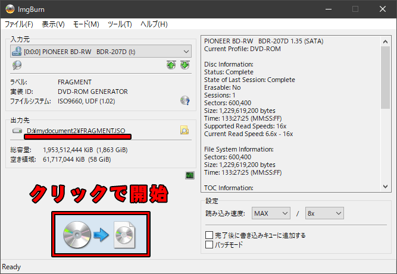Click the output path D:¥mydocument2¥FRAGMENT.ISO
The height and width of the screenshot is (274, 397).
[x=76, y=131]
